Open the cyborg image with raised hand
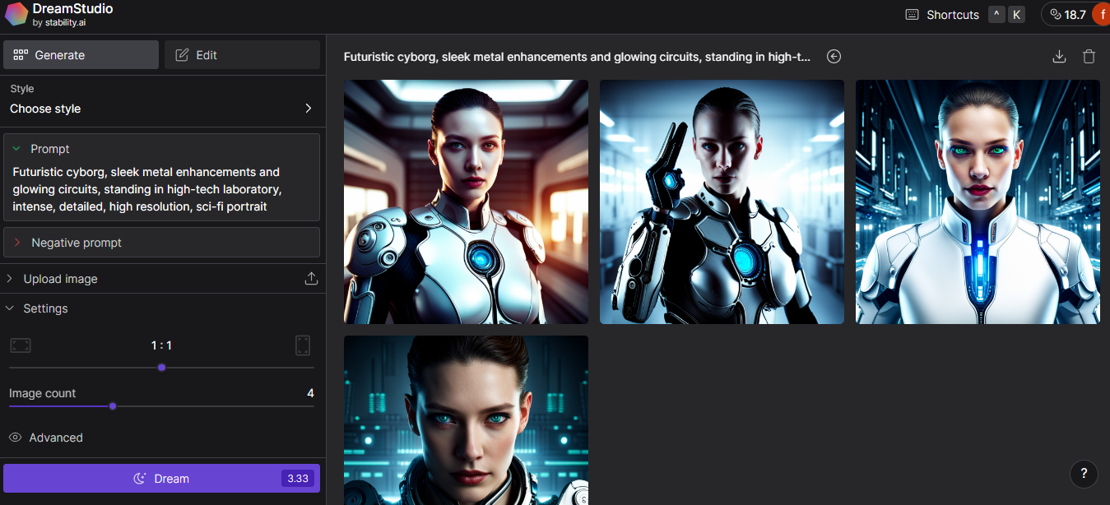 point(722,202)
